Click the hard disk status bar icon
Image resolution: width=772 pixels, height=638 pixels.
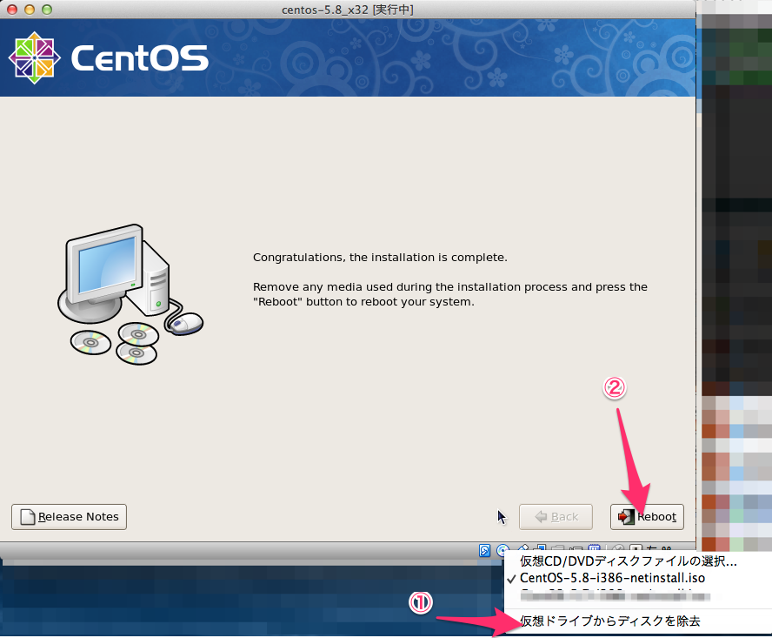click(x=484, y=550)
